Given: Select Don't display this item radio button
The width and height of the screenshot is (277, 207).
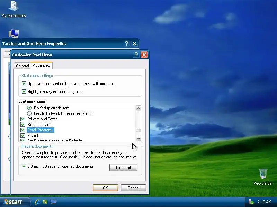Looking at the screenshot, I should click(29, 108).
